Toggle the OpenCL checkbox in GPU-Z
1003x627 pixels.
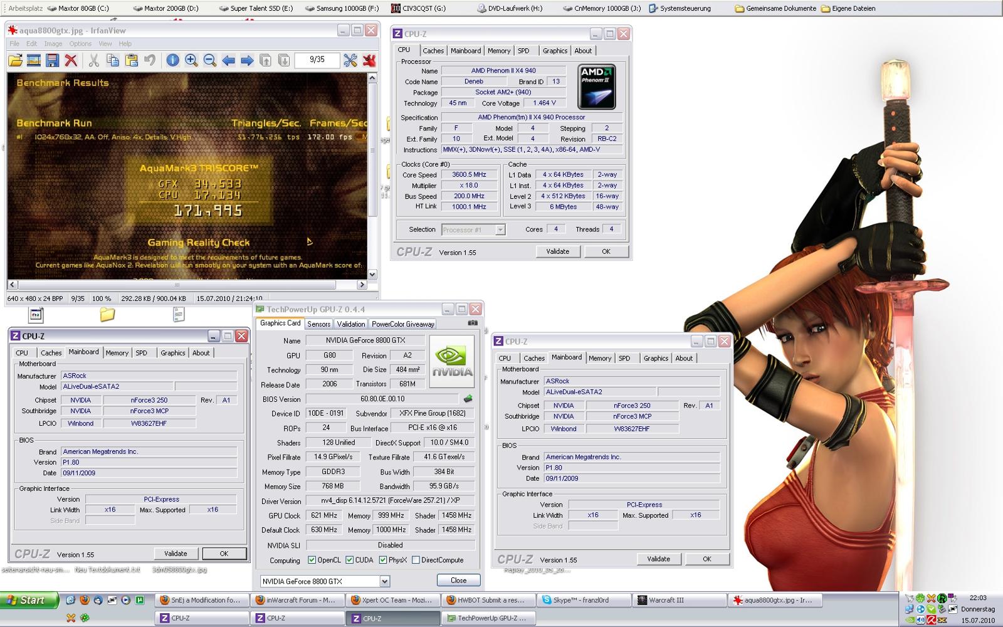pos(312,560)
